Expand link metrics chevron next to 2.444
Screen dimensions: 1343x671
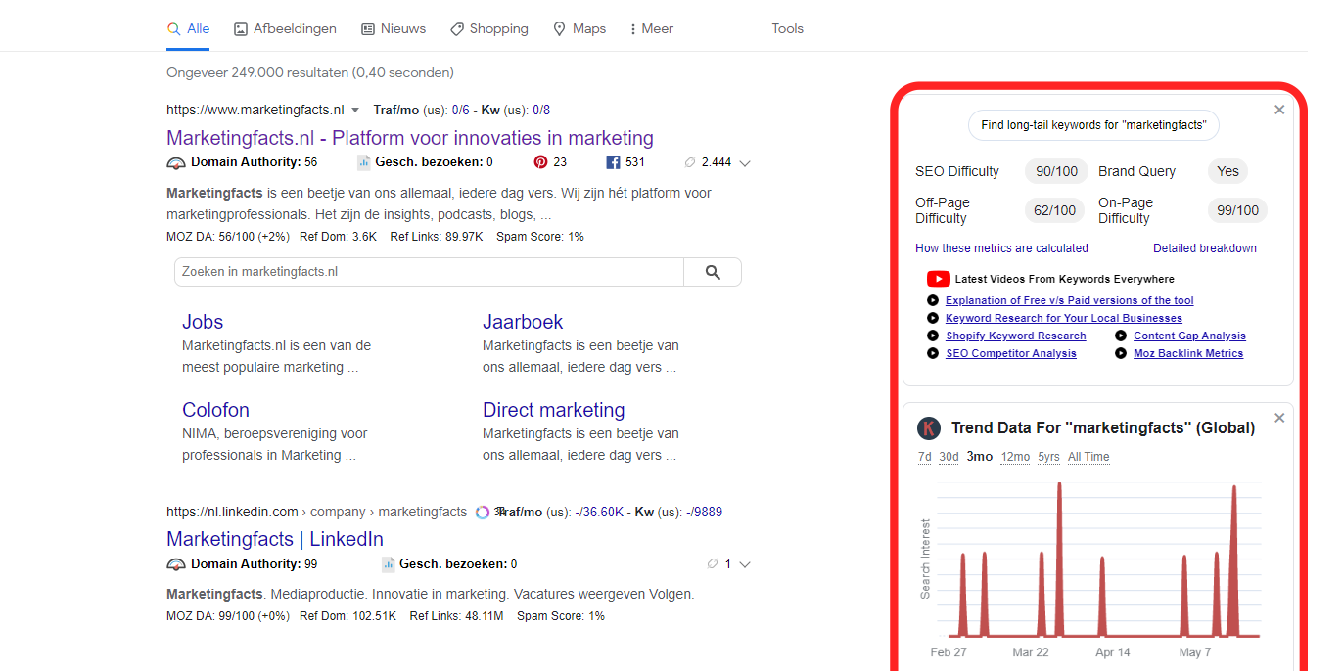click(x=745, y=163)
